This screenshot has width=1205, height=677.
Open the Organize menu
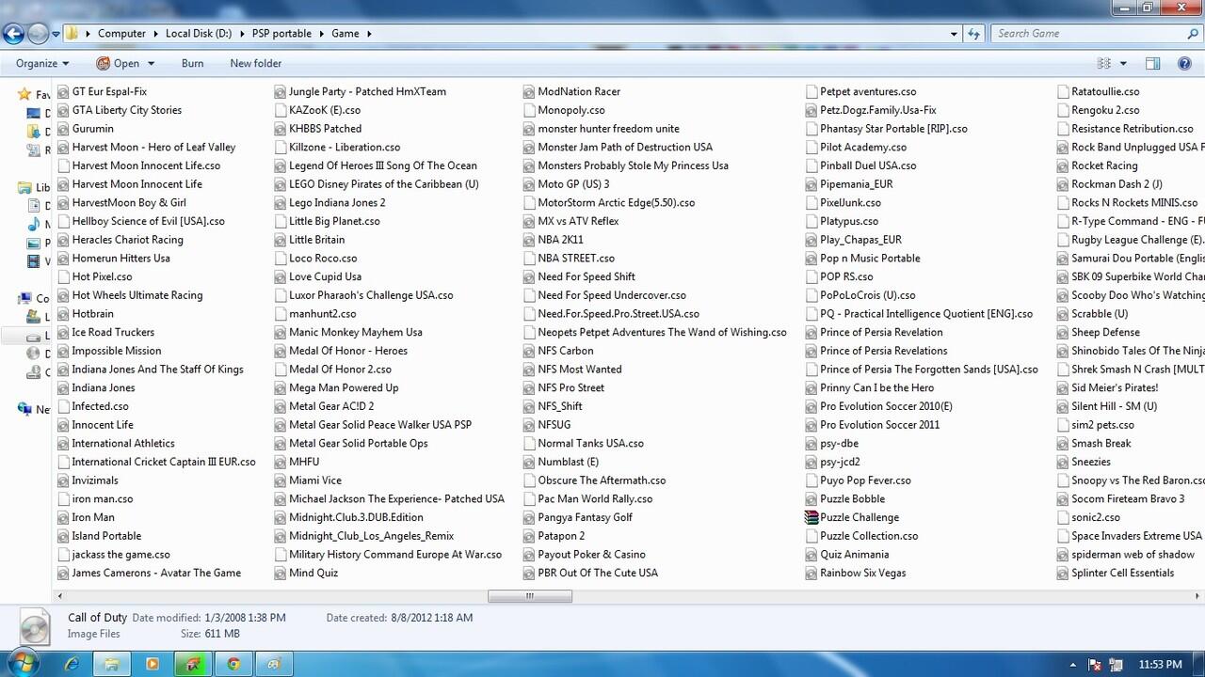pos(42,63)
